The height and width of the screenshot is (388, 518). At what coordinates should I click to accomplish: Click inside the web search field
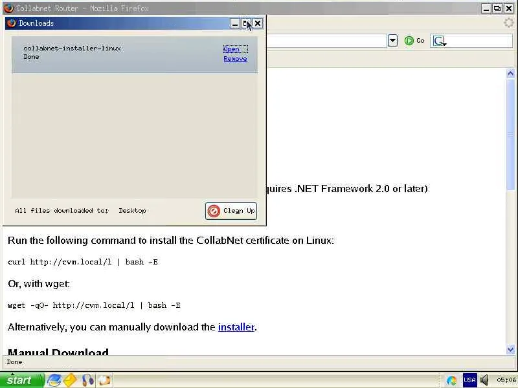[479, 41]
